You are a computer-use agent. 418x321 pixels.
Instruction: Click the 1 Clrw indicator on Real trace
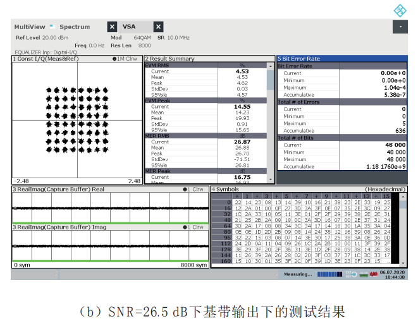pos(193,189)
